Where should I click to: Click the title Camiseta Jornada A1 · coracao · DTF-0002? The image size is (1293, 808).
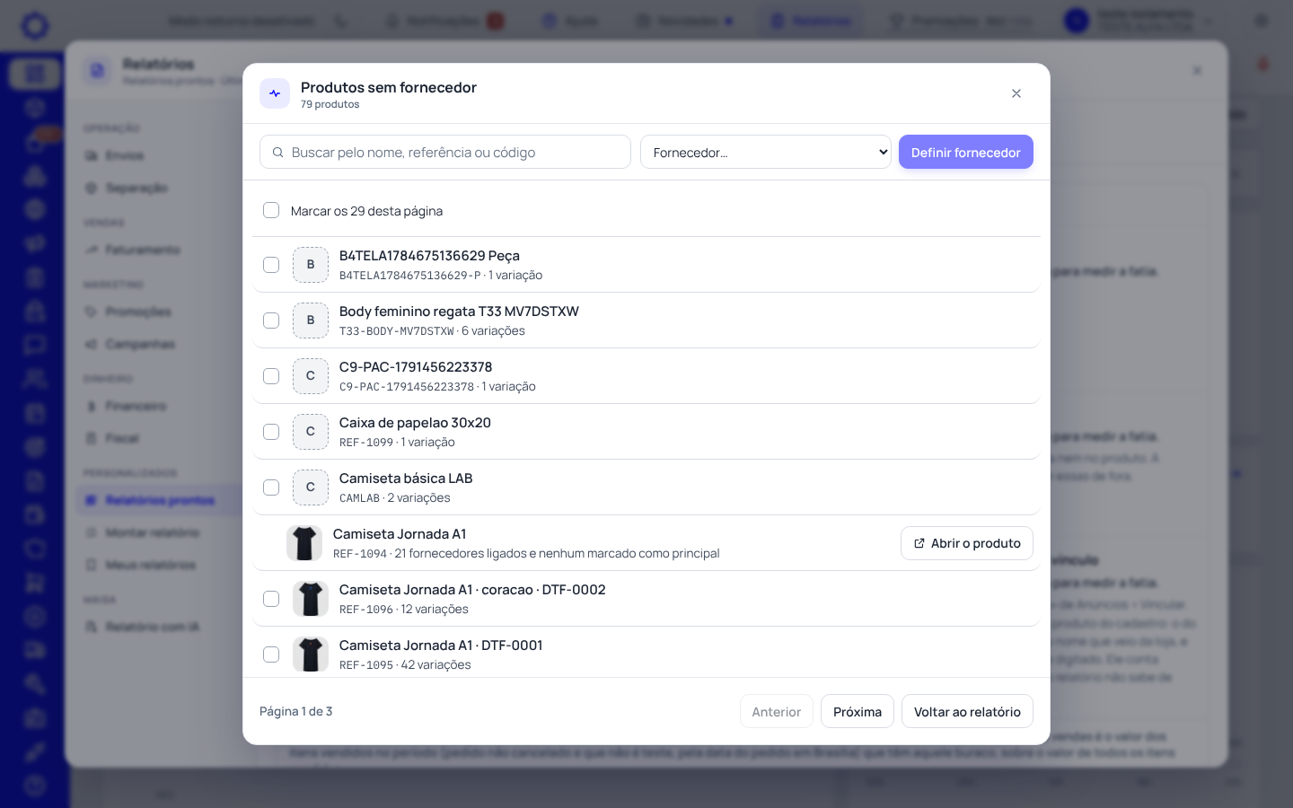click(x=472, y=590)
